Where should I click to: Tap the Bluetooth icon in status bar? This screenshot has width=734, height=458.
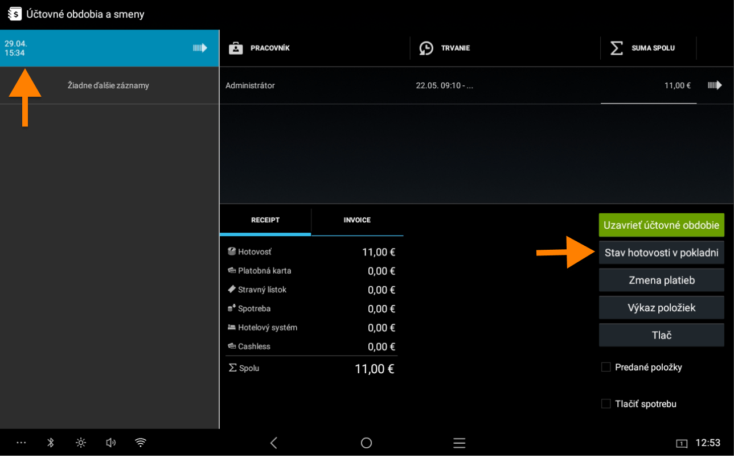point(50,443)
